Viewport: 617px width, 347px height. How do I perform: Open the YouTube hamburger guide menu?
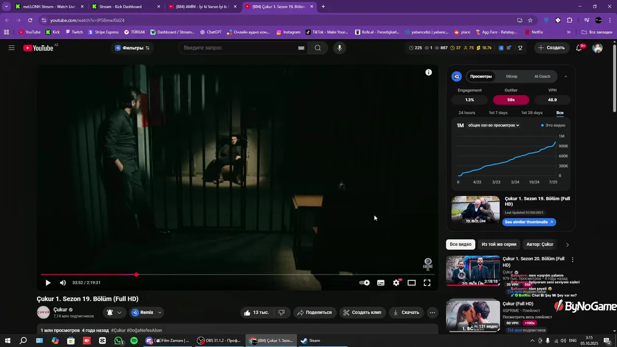tap(12, 48)
